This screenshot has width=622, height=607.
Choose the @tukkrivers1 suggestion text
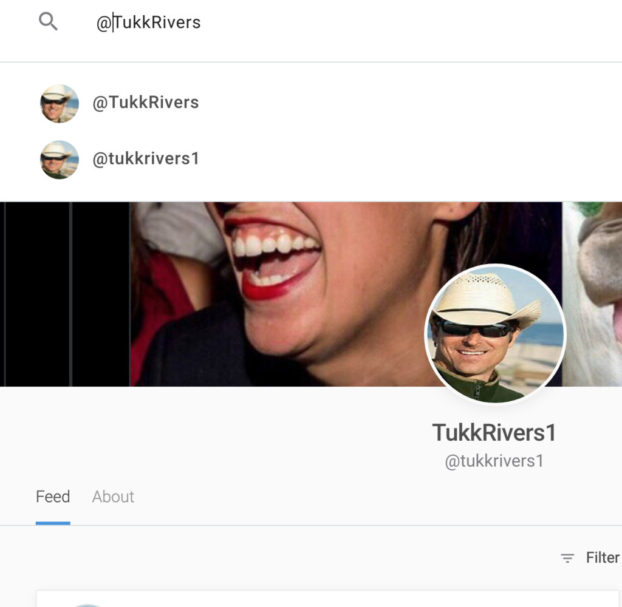point(146,159)
